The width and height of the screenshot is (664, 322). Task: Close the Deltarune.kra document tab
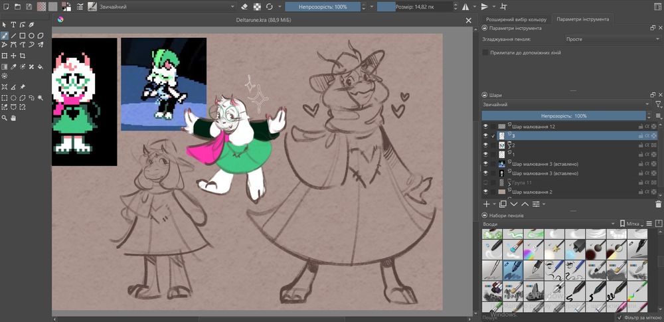469,21
